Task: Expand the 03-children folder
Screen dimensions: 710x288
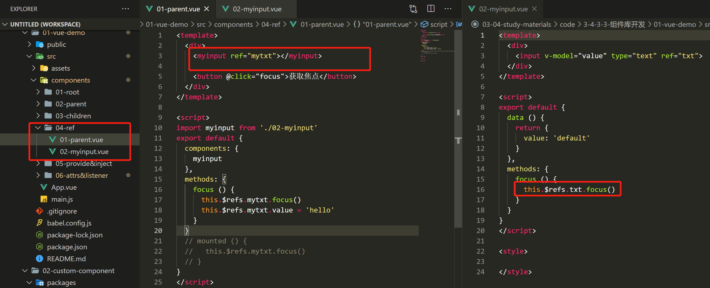Action: [38, 116]
